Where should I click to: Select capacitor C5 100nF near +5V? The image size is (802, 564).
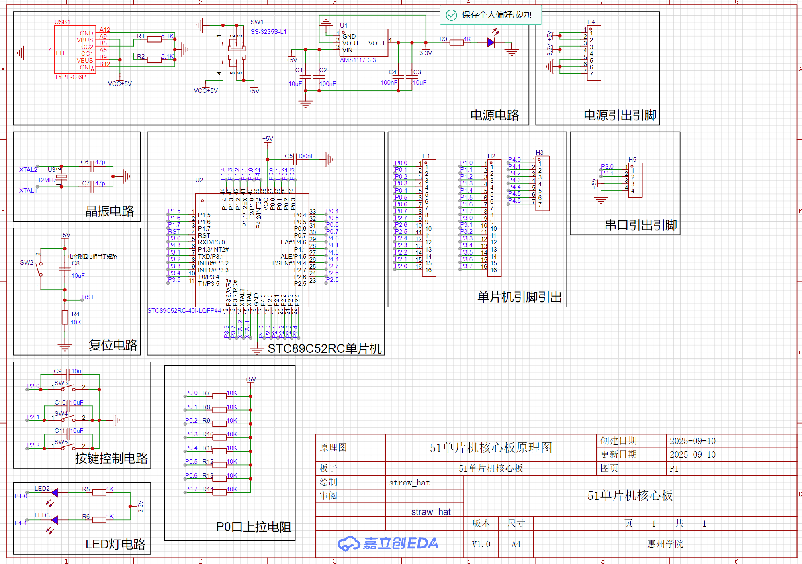point(295,159)
